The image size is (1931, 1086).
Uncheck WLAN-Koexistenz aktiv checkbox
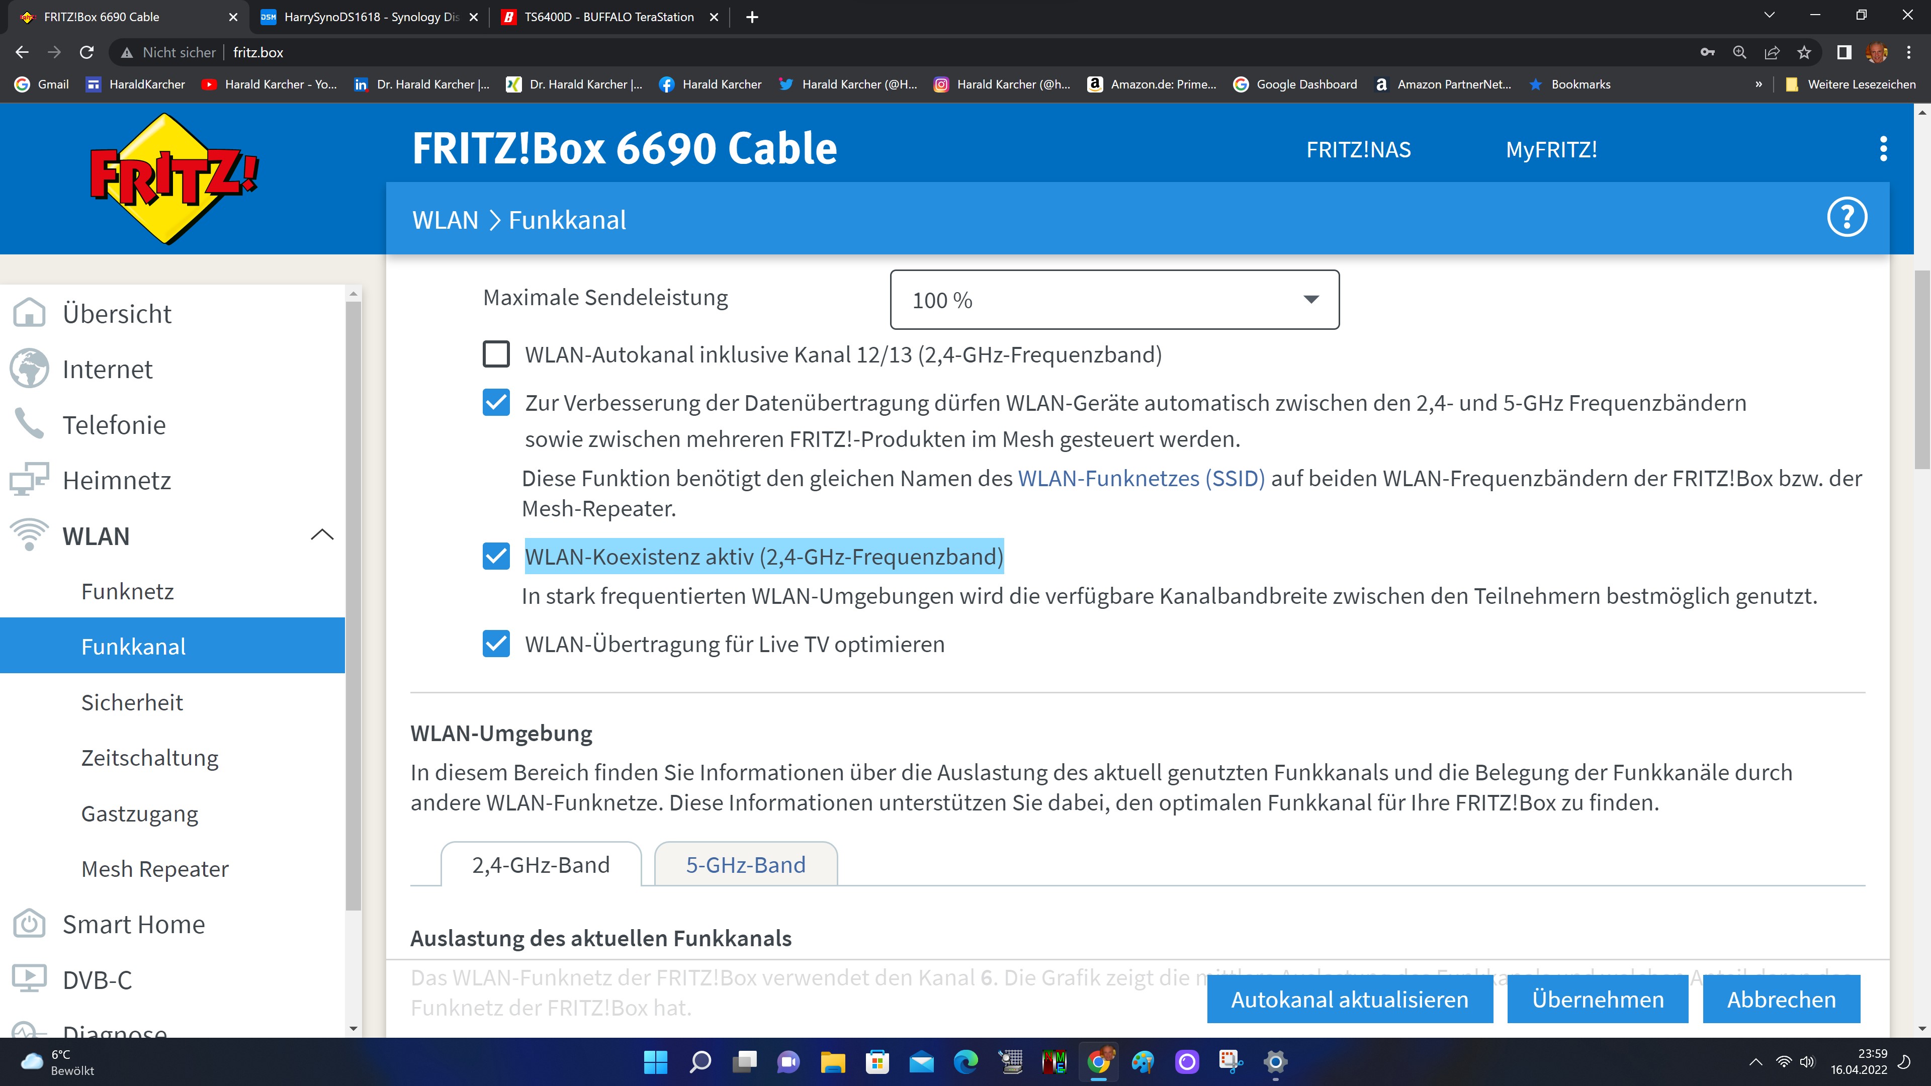(495, 556)
